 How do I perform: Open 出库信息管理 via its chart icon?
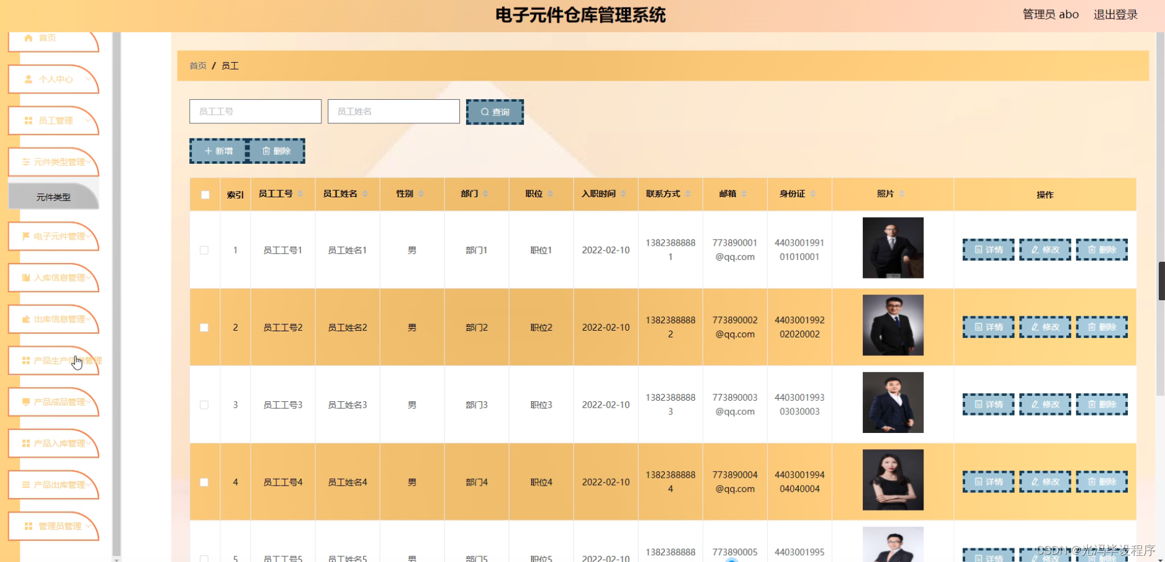[25, 319]
